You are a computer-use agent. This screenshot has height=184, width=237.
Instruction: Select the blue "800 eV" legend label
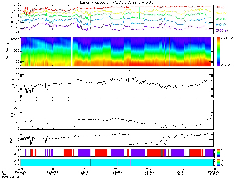click(x=221, y=25)
